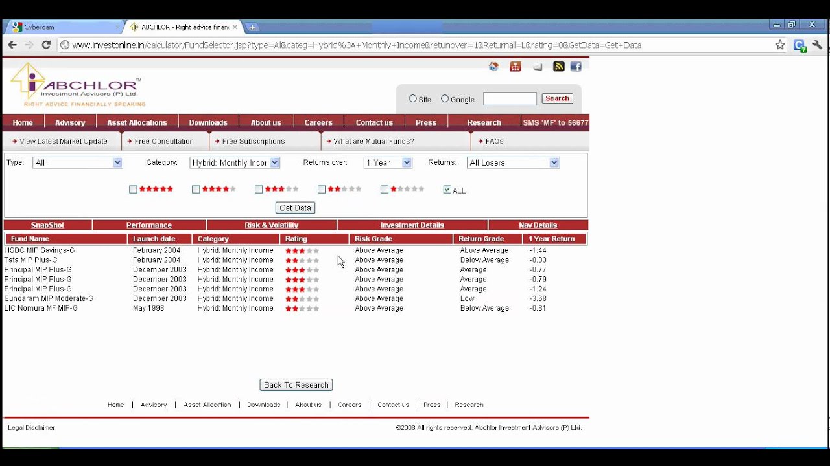830x466 pixels.
Task: Click the home icon on the site header
Action: pyautogui.click(x=493, y=66)
